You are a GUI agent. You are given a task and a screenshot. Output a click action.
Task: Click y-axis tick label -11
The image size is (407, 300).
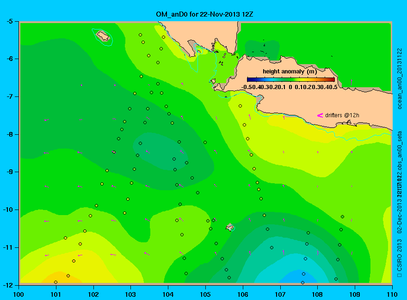click(7, 247)
